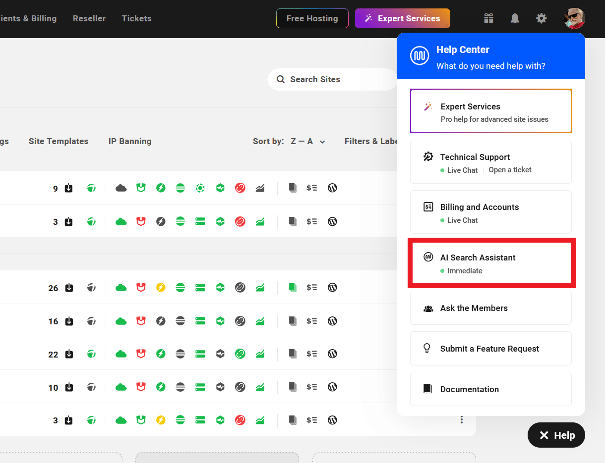Screen dimensions: 605x463
Task: Open the client billing icon in row 16
Action: [312, 321]
